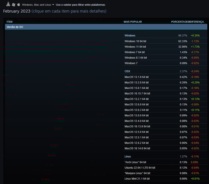Click the +1.73% difference value
Screen dimensions: 209x184
click(195, 47)
